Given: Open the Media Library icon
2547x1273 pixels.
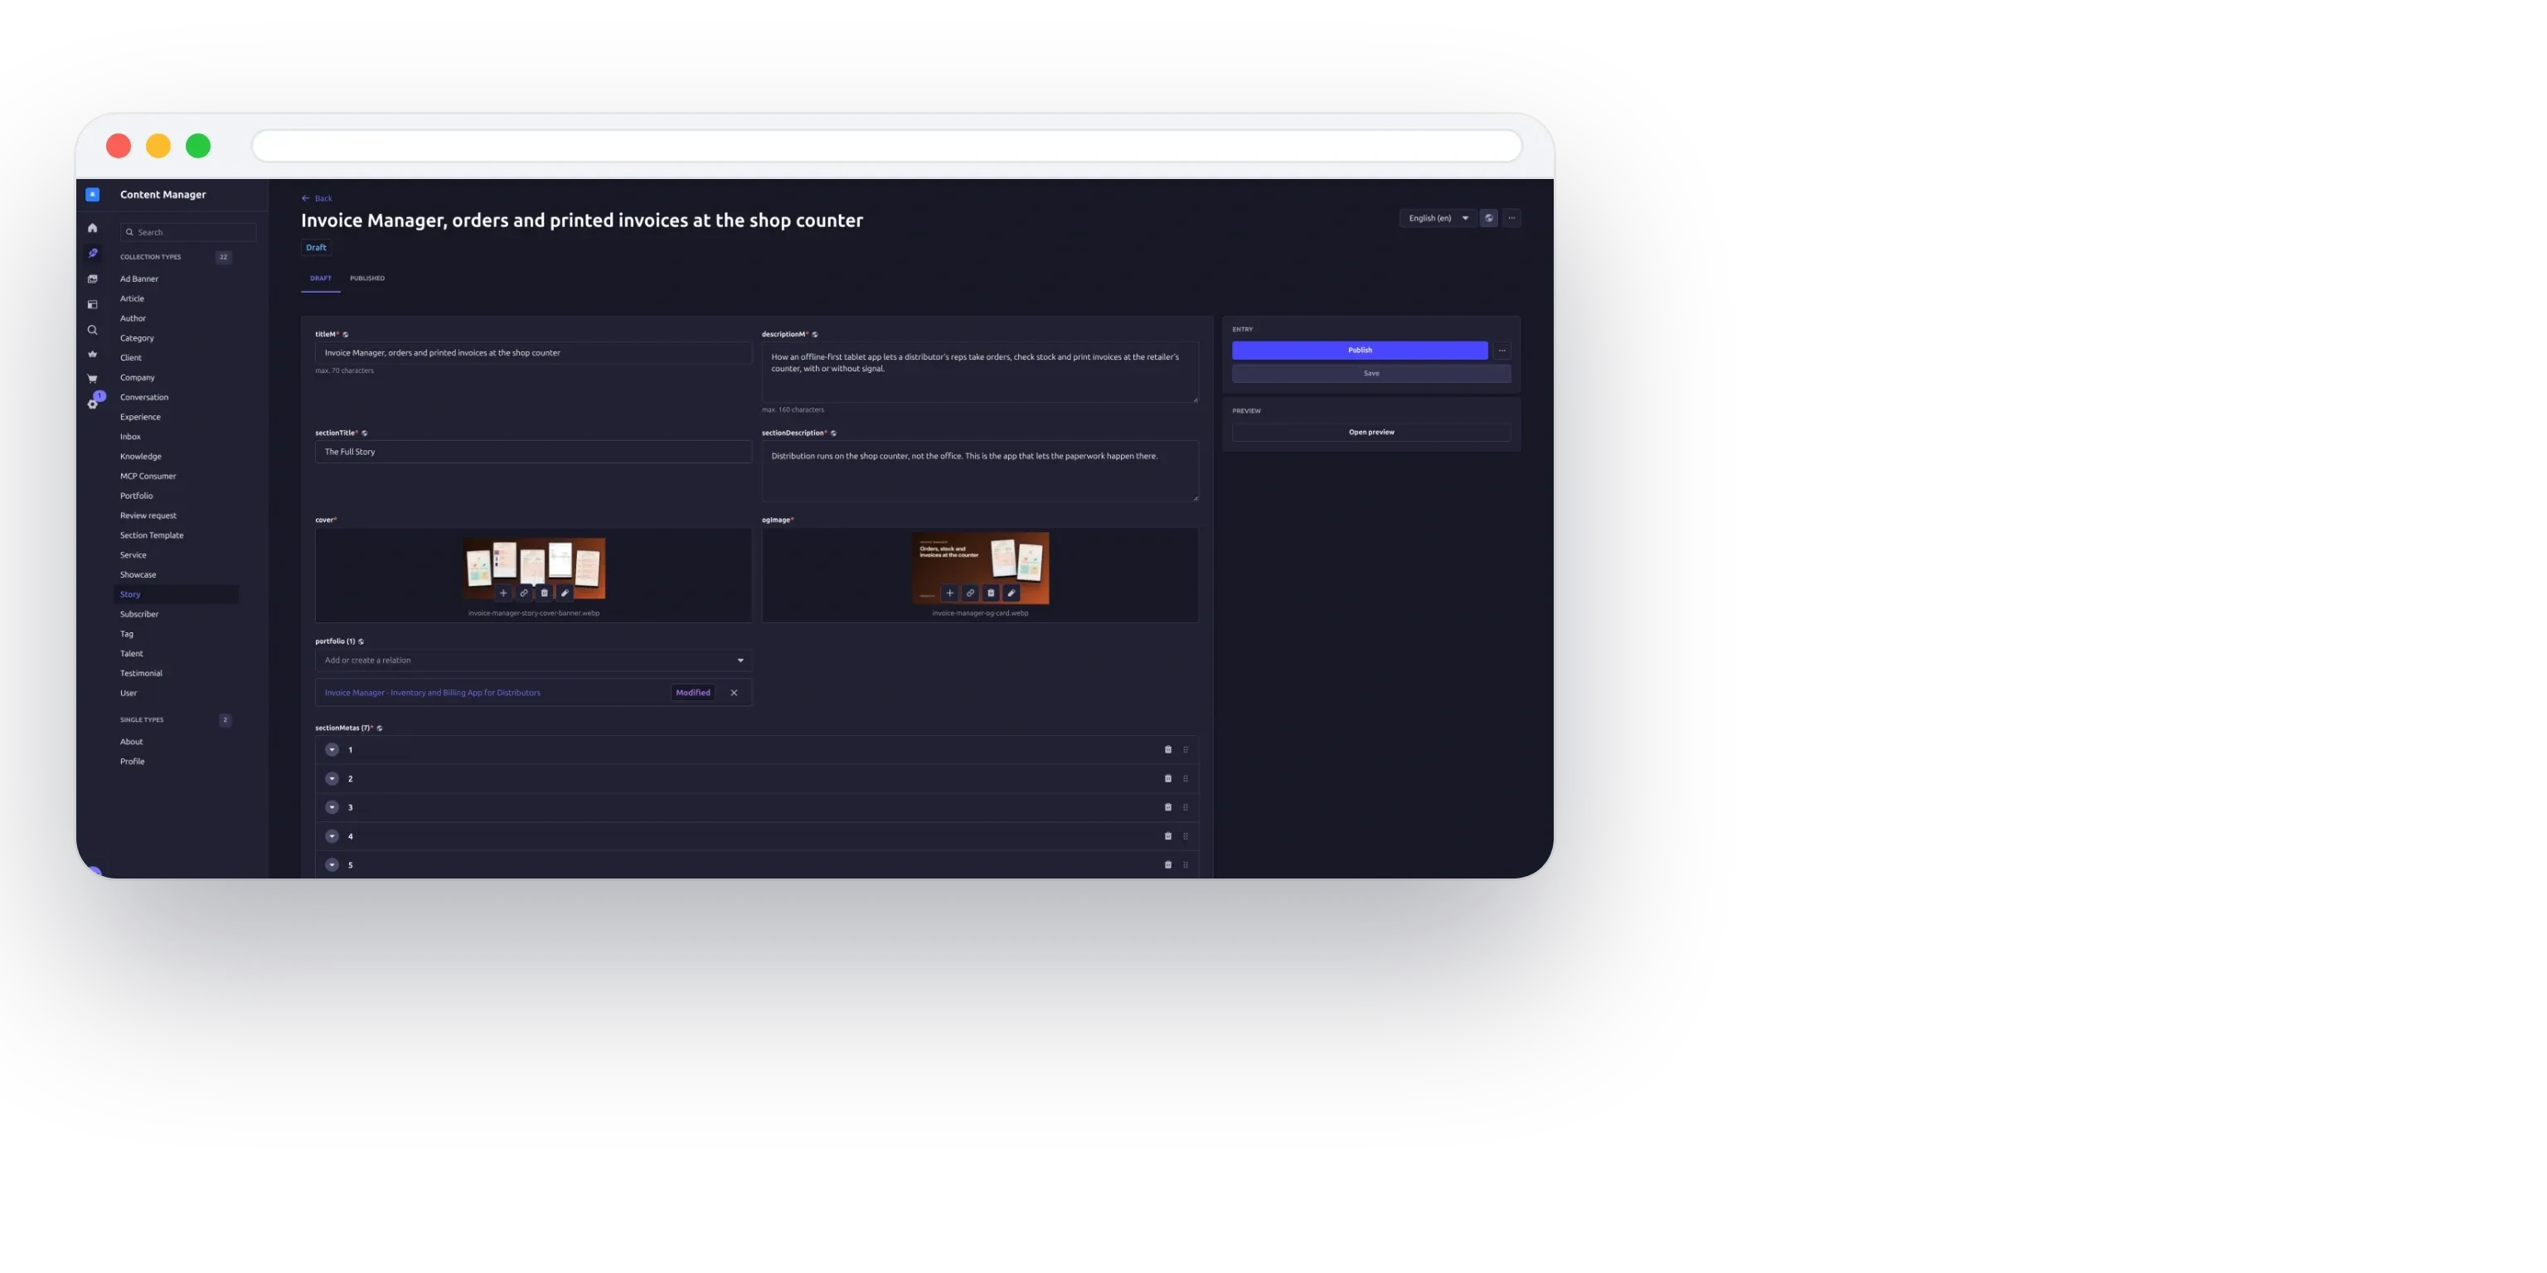Looking at the screenshot, I should tap(92, 278).
